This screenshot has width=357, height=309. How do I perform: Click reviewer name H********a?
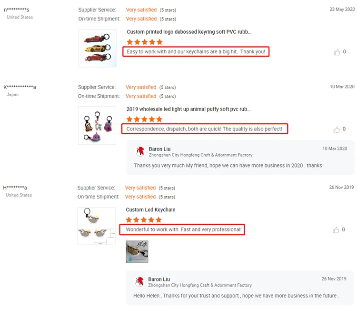(x=15, y=188)
